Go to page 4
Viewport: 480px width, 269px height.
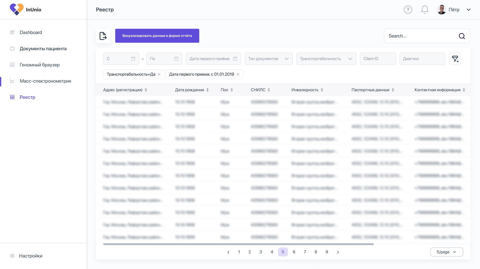click(x=272, y=252)
